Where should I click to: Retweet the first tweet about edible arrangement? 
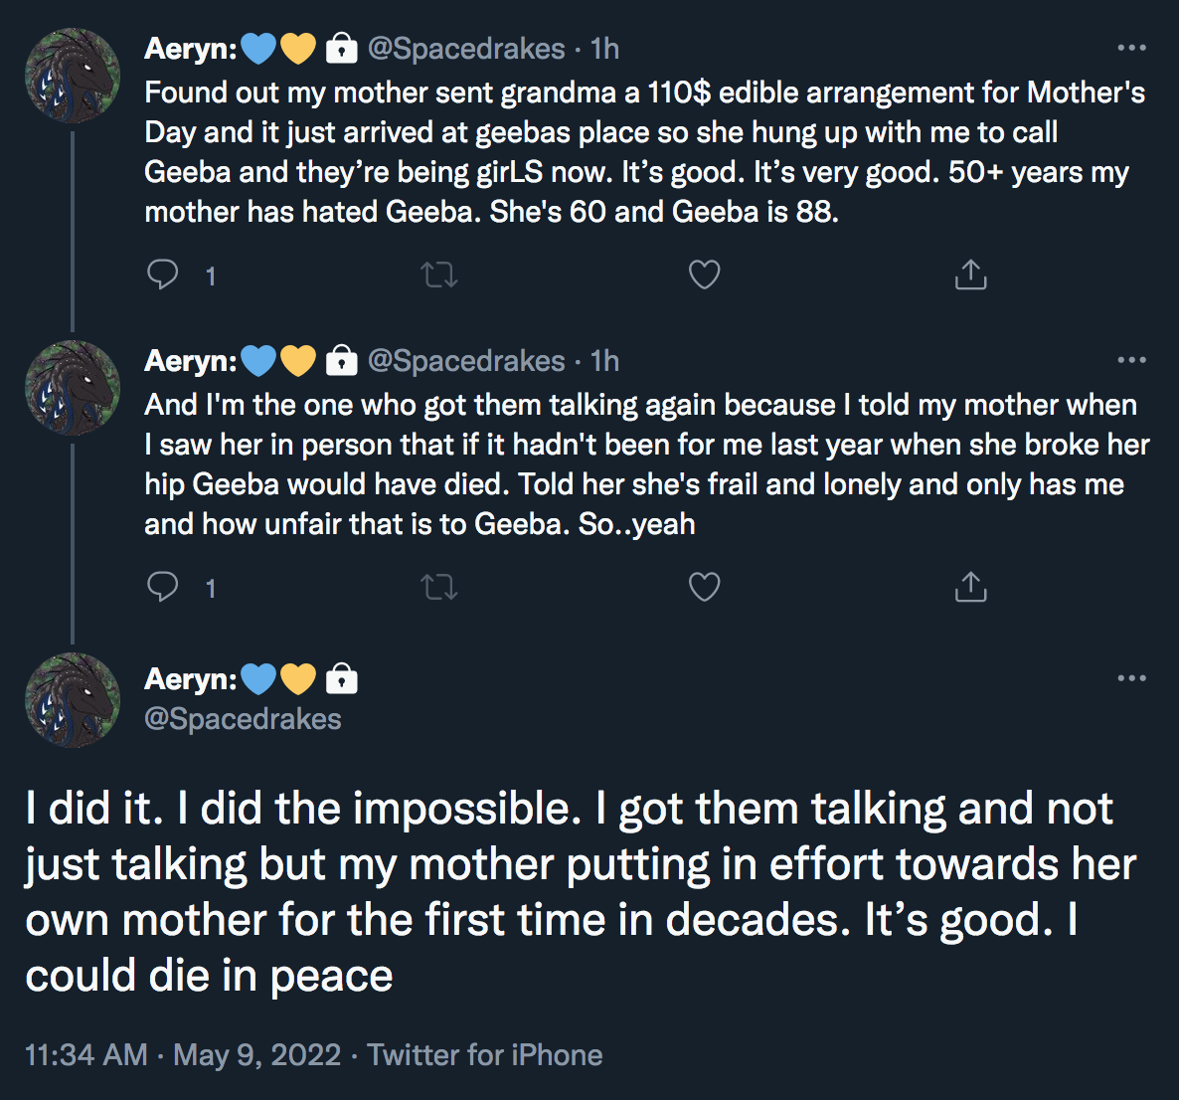click(x=439, y=275)
